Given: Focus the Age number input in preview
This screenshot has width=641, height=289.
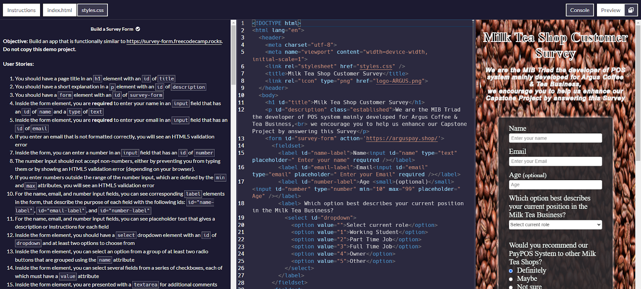Looking at the screenshot, I should (555, 185).
